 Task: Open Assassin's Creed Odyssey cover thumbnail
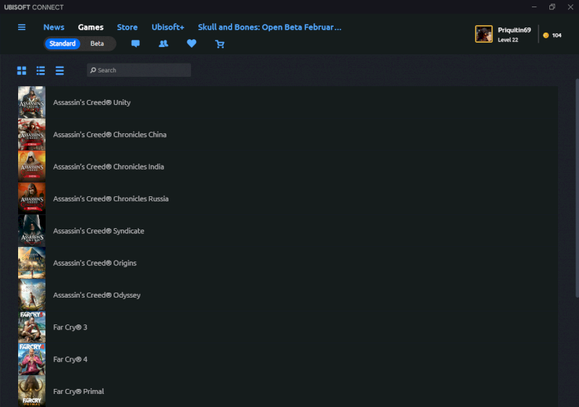pyautogui.click(x=32, y=295)
